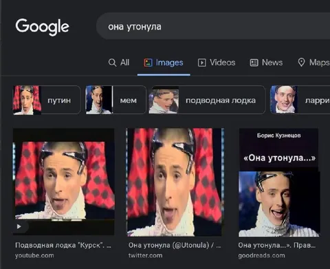Click the Images tab picture icon
Viewport: 330px width, 269px height.
point(148,63)
